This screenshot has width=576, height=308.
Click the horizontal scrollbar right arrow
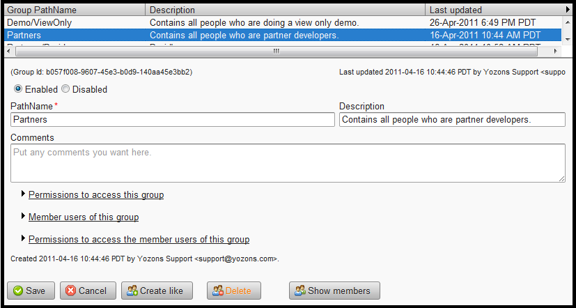click(555, 51)
